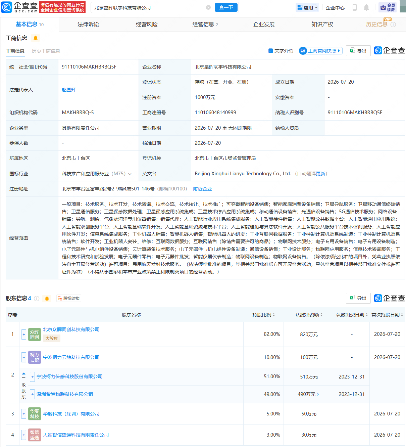Click credit code 91110106MAKHBRBQ5F value
This screenshot has height=447, width=406.
click(x=89, y=67)
